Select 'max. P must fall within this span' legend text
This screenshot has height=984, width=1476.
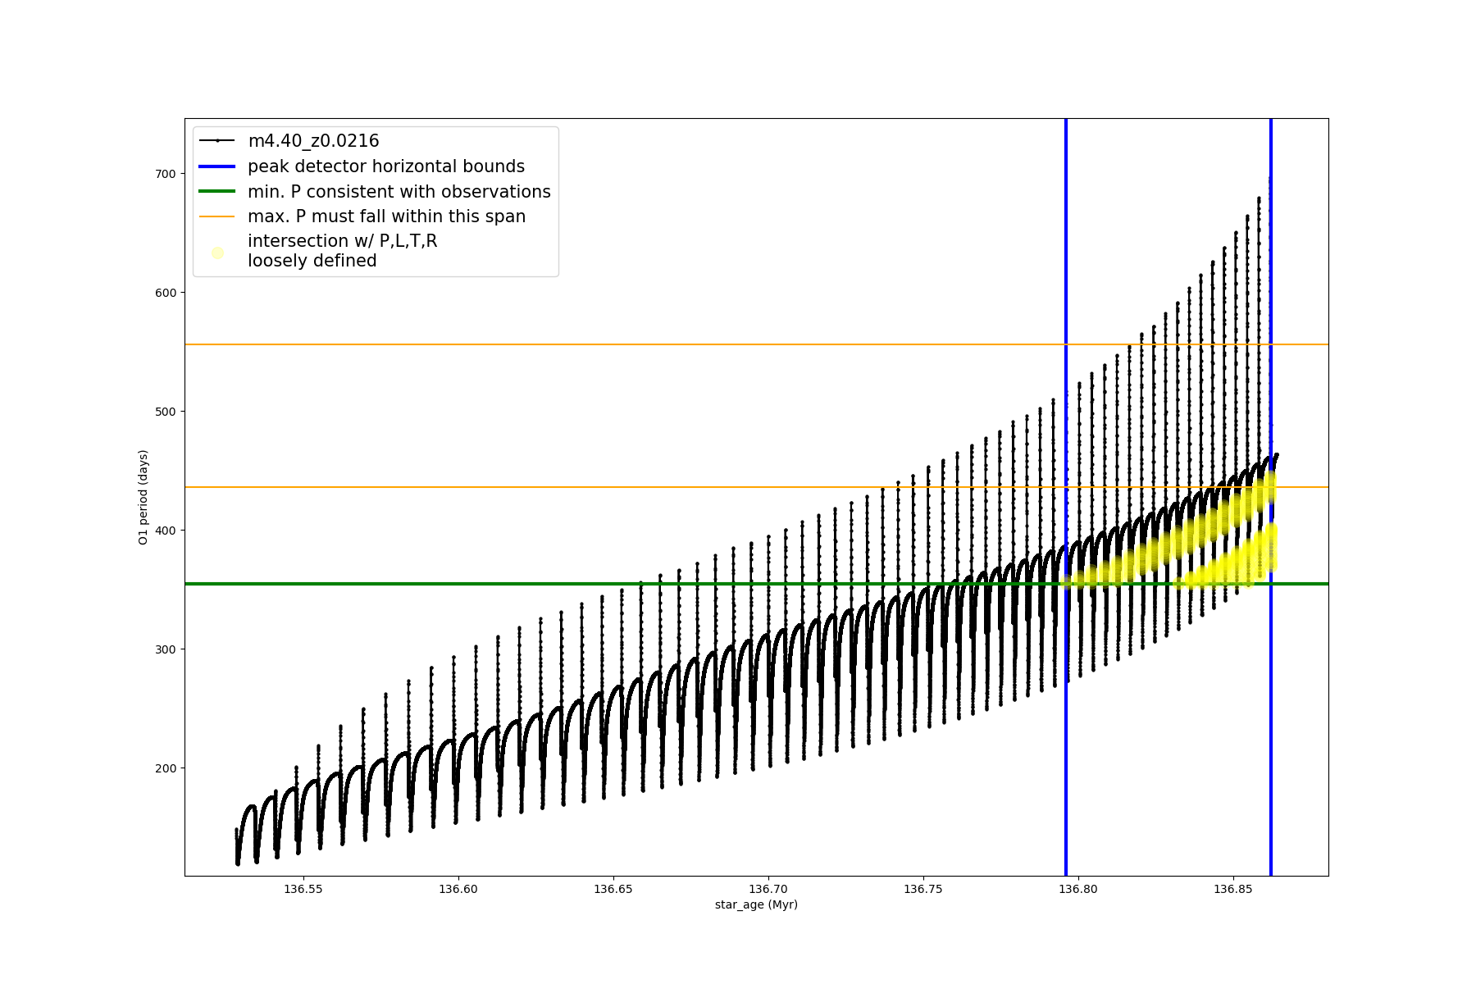coord(386,216)
